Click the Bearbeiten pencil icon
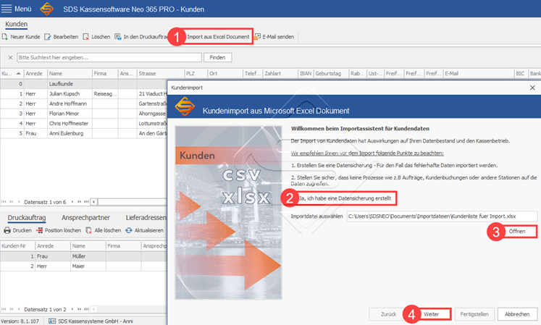Screen dimensions: 541x325 pos(48,37)
